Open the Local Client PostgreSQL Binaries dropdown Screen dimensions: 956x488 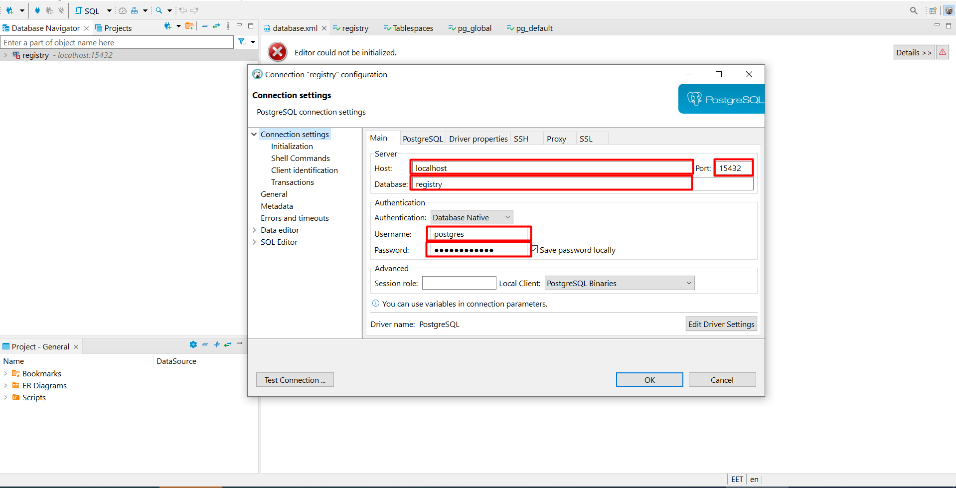click(620, 283)
